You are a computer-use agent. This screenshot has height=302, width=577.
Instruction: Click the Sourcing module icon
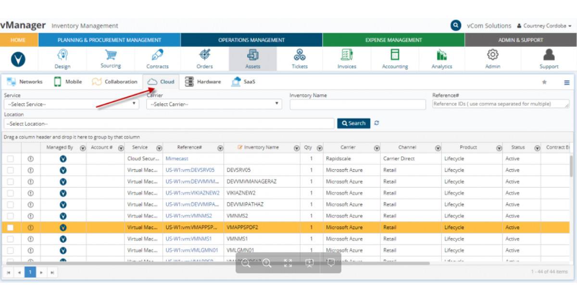[x=110, y=58]
